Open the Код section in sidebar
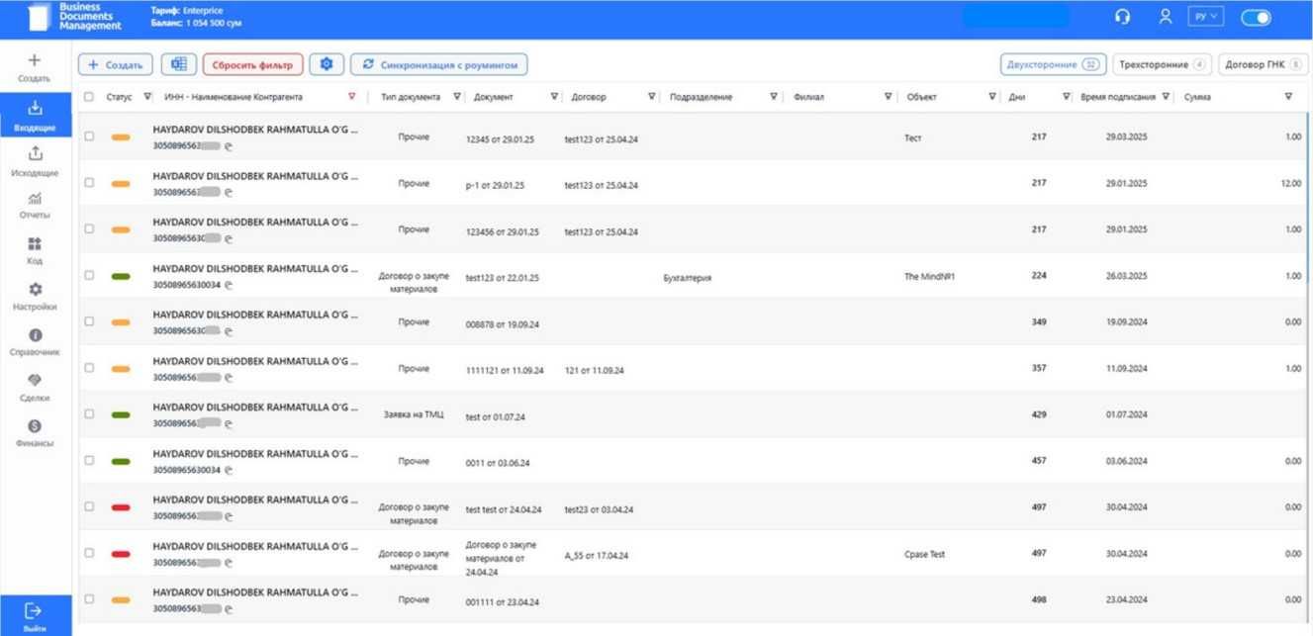Image resolution: width=1313 pixels, height=636 pixels. tap(35, 251)
